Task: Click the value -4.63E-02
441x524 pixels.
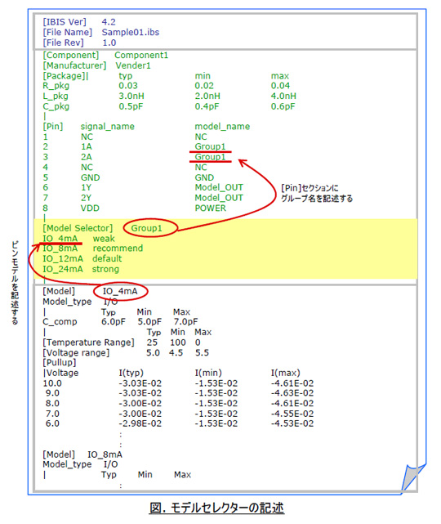Action: (292, 393)
